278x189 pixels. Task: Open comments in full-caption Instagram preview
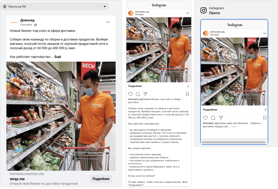pos(138,94)
